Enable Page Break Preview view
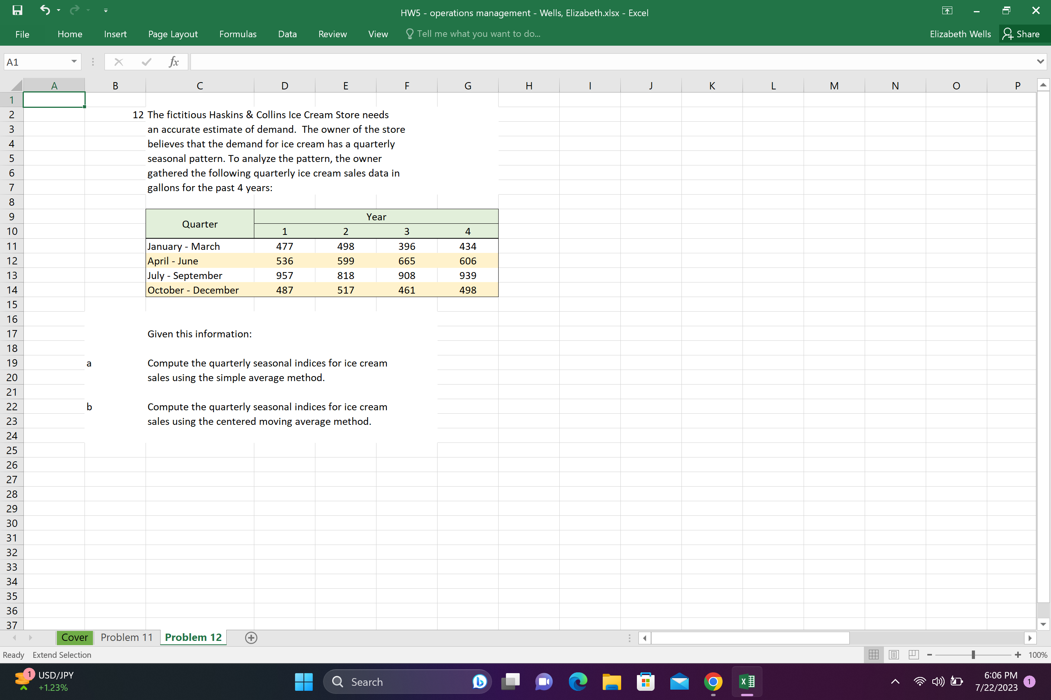Screen dimensions: 1051x700 (913, 654)
